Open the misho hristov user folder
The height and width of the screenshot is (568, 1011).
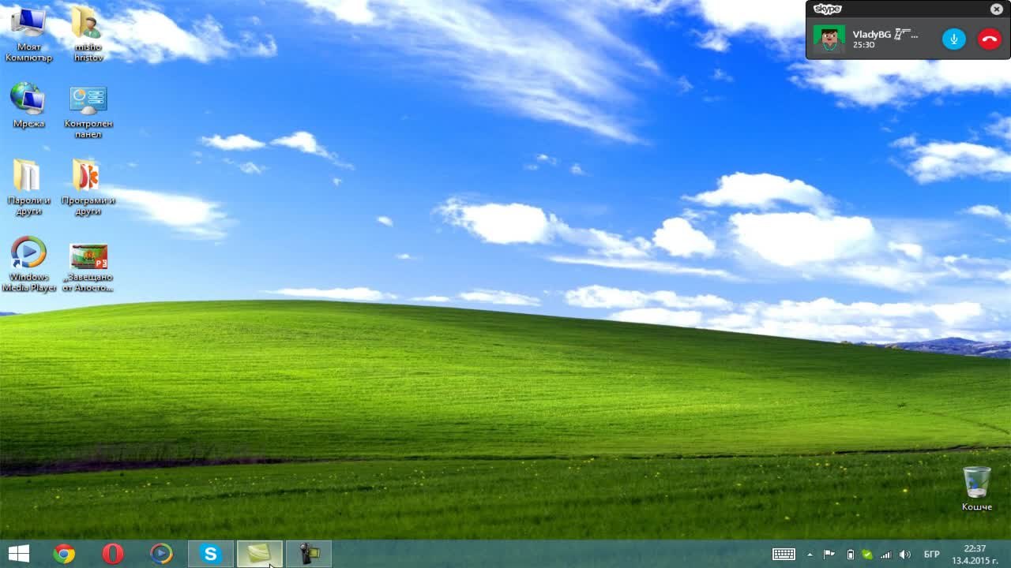(x=88, y=24)
